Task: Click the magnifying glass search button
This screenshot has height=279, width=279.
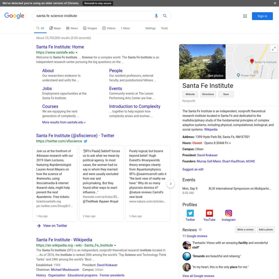Action: pyautogui.click(x=165, y=16)
